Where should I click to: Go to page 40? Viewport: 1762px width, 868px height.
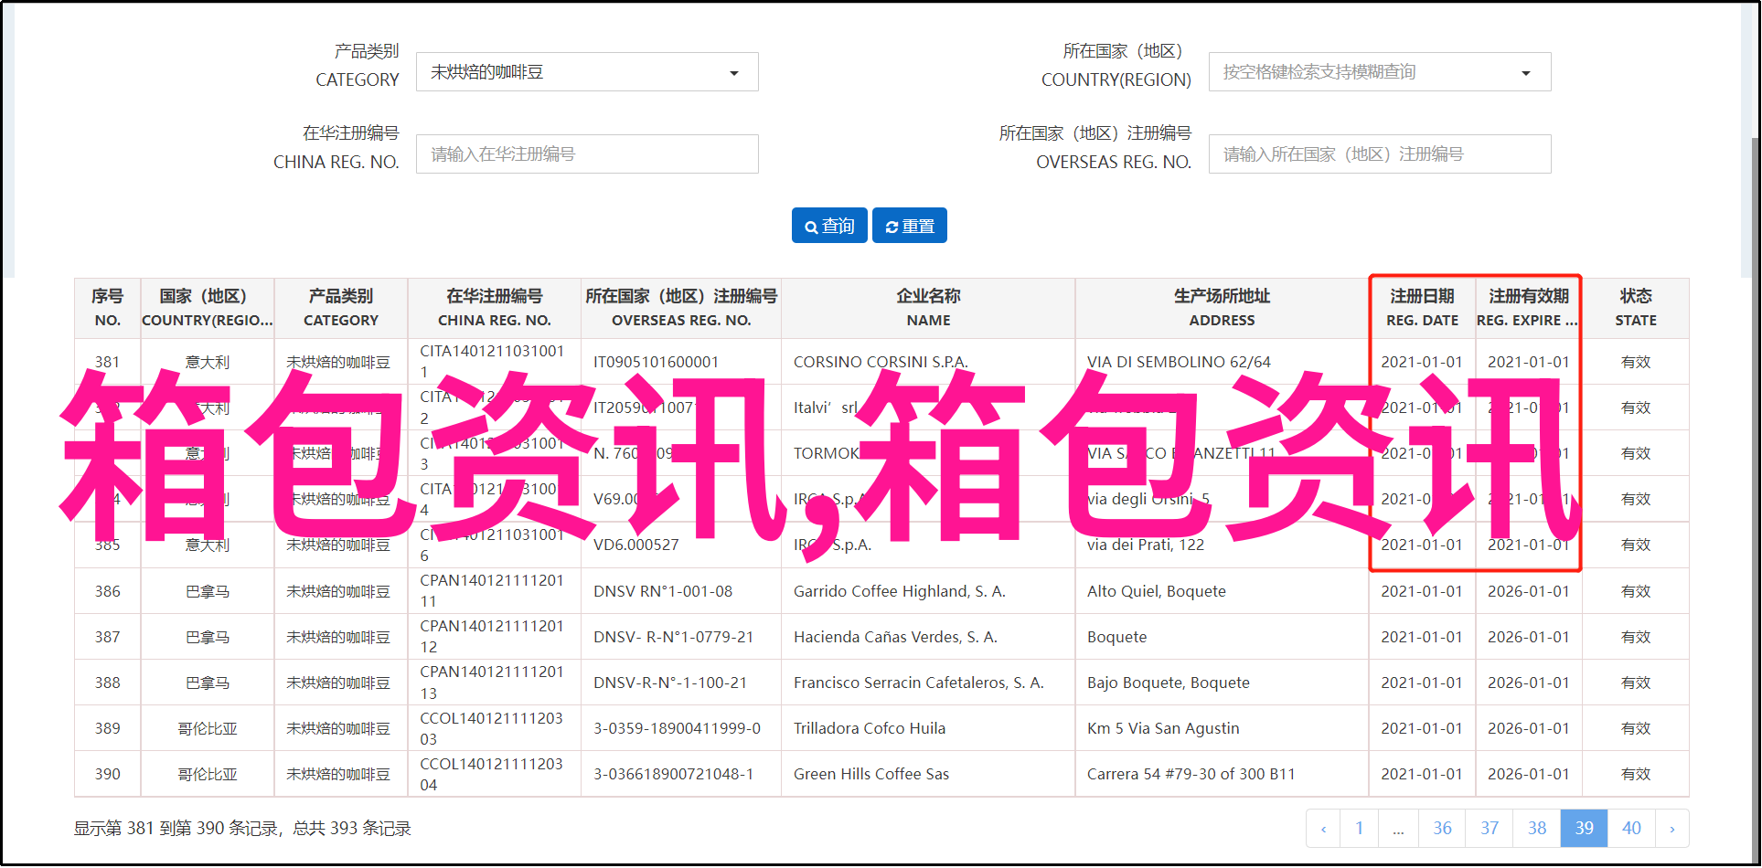1631,829
